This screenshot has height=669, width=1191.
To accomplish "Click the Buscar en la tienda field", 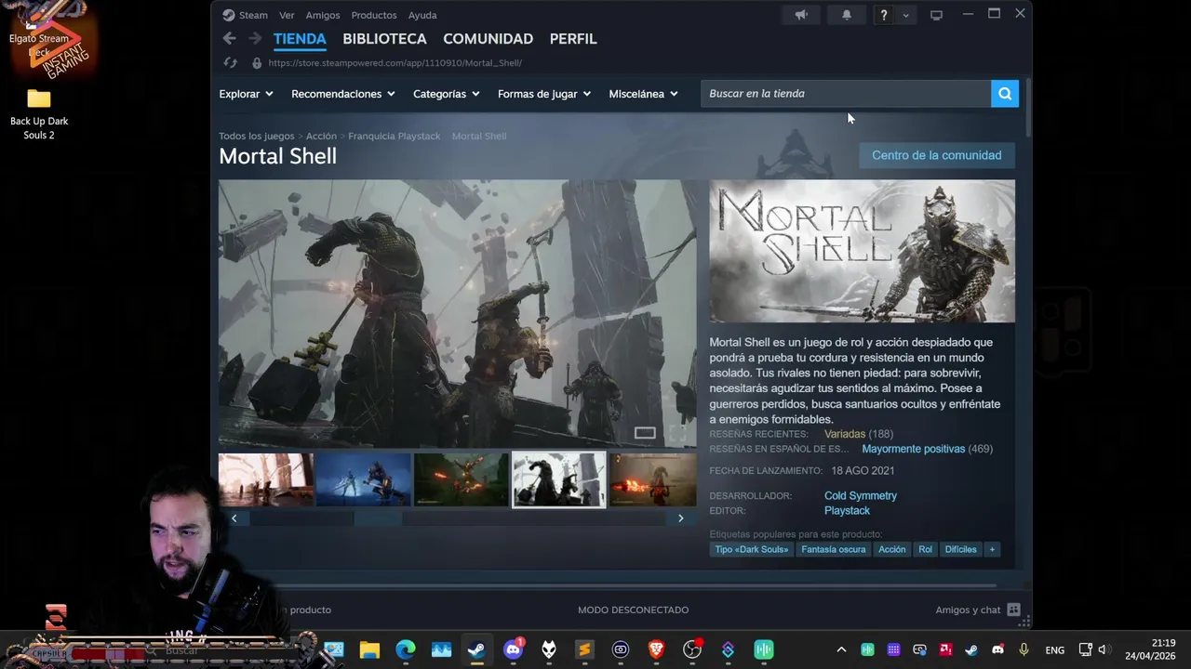I will click(846, 93).
